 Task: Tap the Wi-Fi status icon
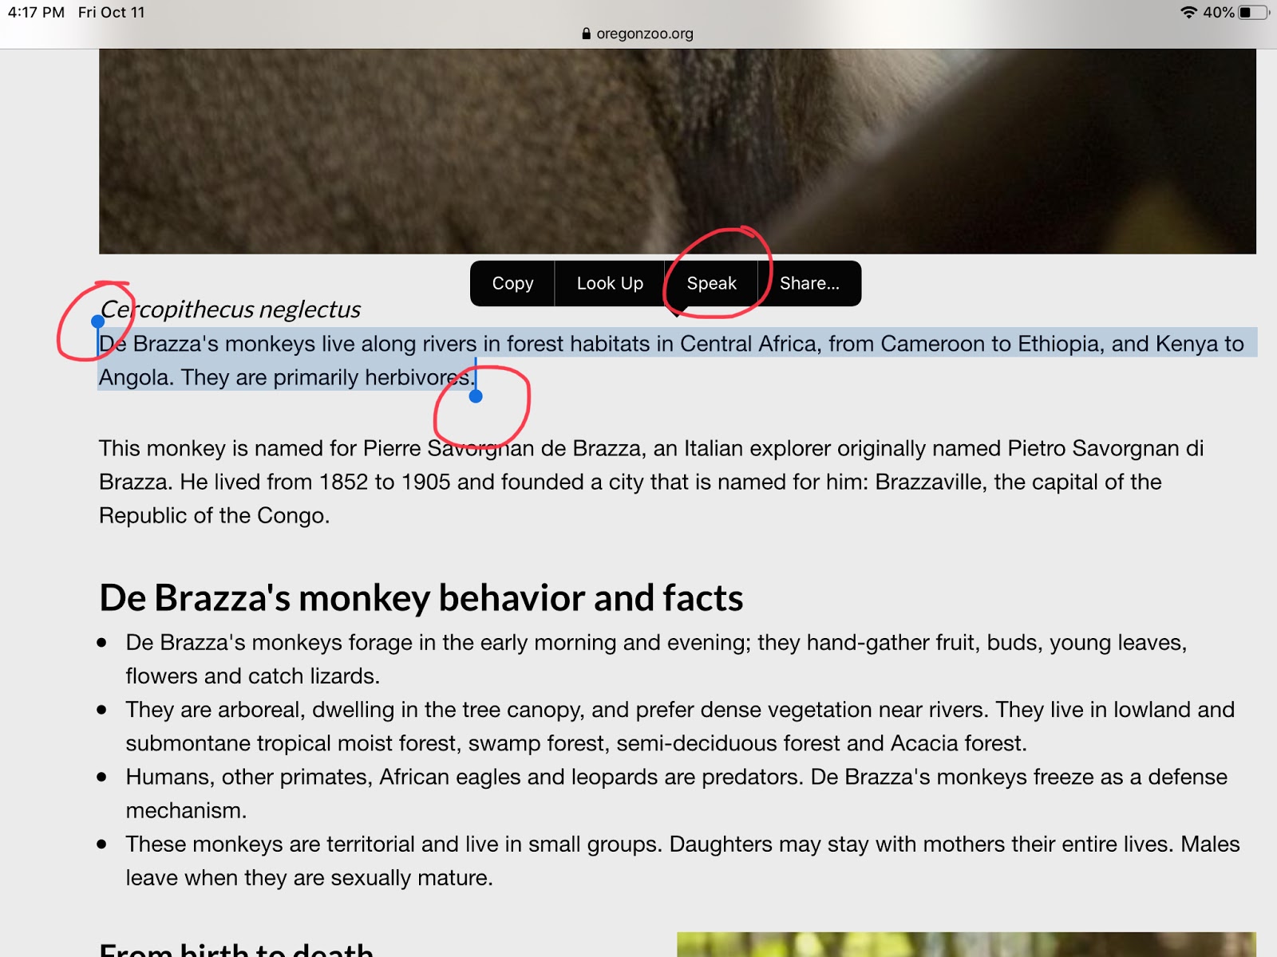pyautogui.click(x=1188, y=12)
